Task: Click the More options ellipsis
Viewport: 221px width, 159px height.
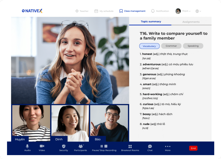Action: coord(168,147)
